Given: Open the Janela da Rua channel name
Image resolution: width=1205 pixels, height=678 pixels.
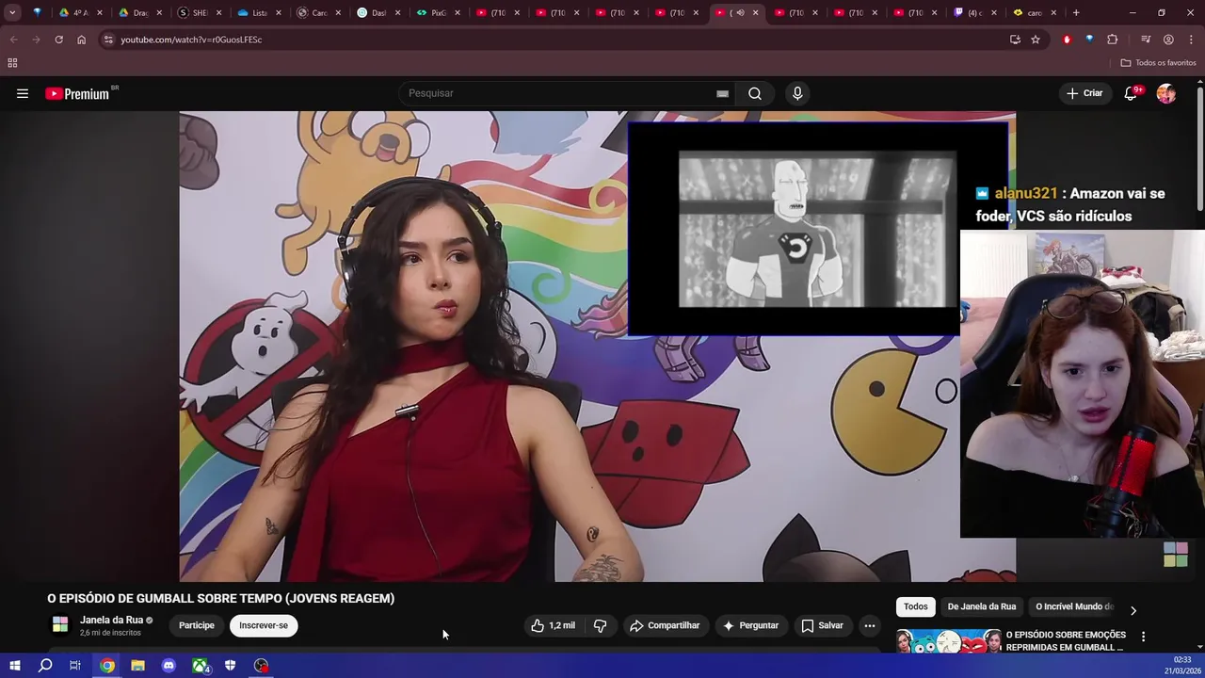Looking at the screenshot, I should (111, 620).
